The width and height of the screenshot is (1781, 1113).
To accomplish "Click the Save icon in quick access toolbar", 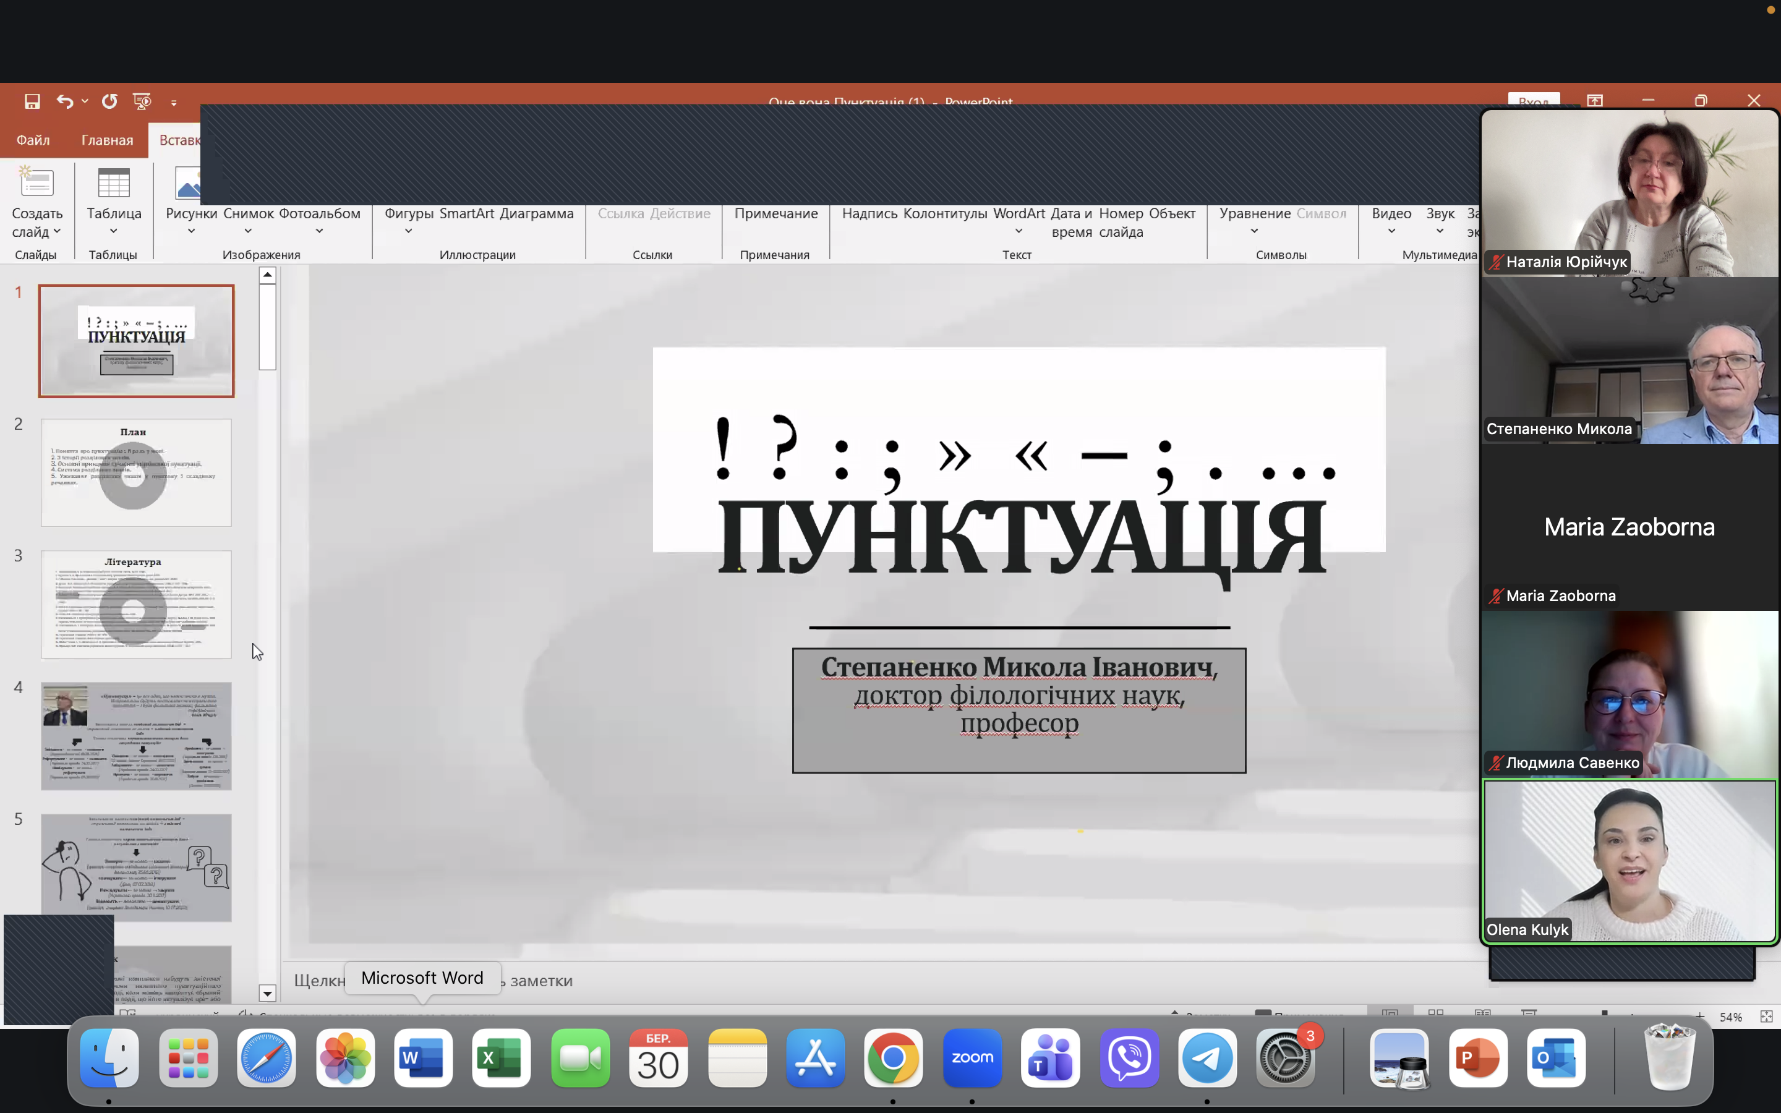I will (x=32, y=101).
